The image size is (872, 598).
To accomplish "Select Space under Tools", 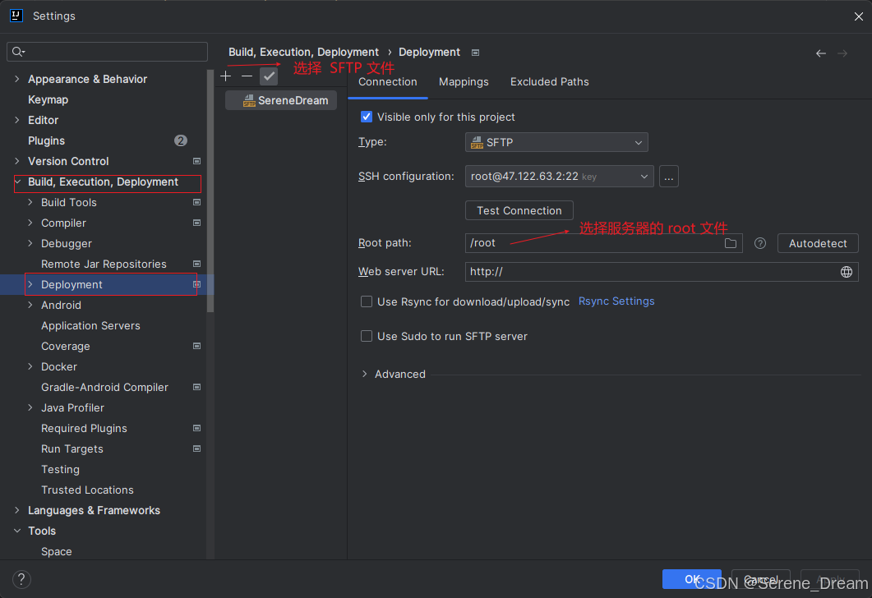I will coord(56,551).
